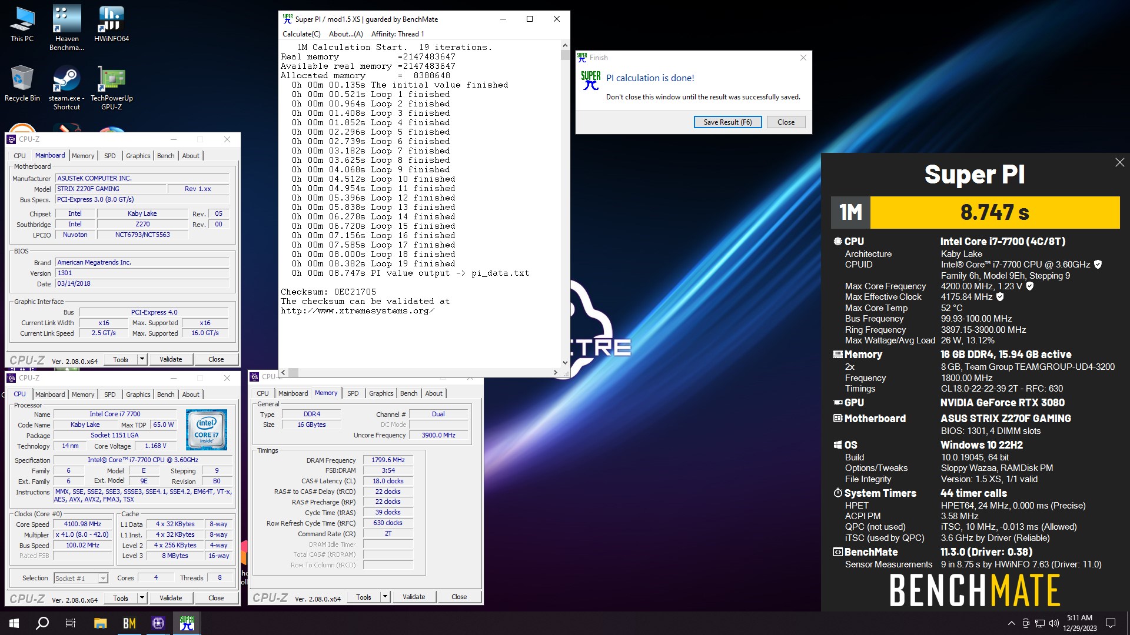Image resolution: width=1130 pixels, height=635 pixels.
Task: Expand Tools dropdown in Memory CPU-Z window
Action: 385,597
